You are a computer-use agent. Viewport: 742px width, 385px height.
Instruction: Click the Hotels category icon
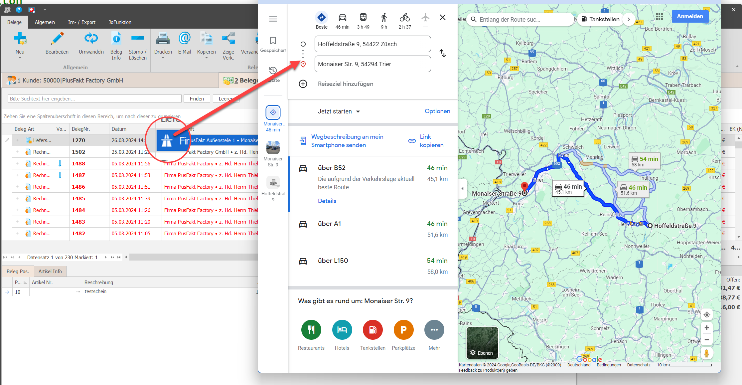pyautogui.click(x=342, y=330)
